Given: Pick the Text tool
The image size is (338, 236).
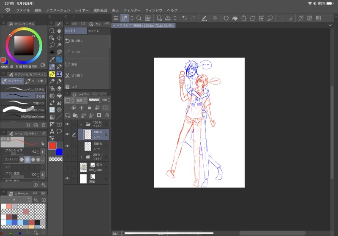Looking at the screenshot, I should (52, 131).
